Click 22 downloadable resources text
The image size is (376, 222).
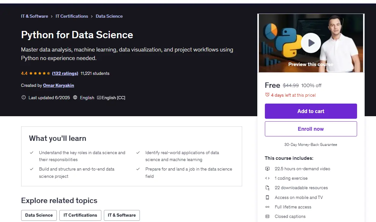[301, 188]
